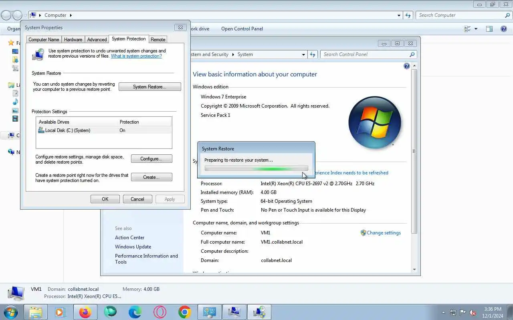The image size is (513, 320).
Task: Select the Desktop icon under Favorites
Action: (15, 51)
